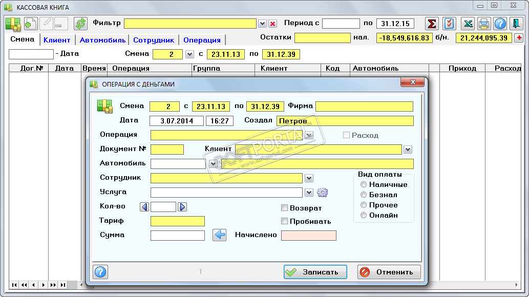Expand the Сотрудник dropdown in dialog
This screenshot has width=529, height=297.
click(309, 178)
